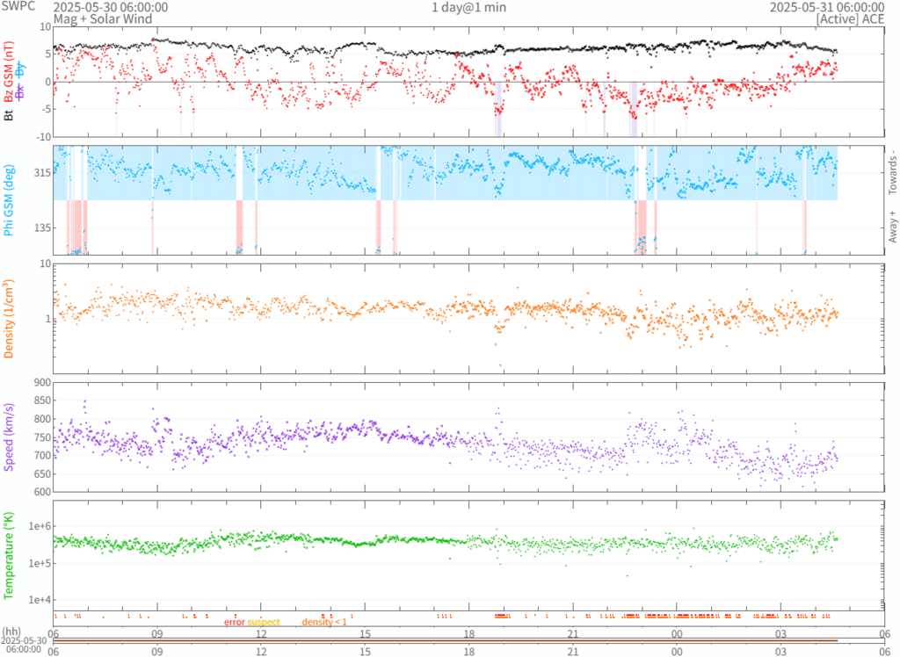The width and height of the screenshot is (900, 657).
Task: Click the orange Density axis label
Action: click(x=10, y=320)
